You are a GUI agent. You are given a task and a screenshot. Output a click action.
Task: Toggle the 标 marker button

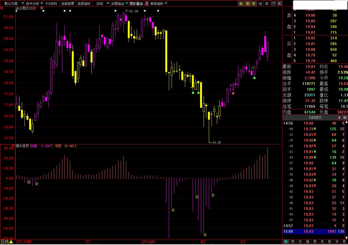tap(241, 3)
